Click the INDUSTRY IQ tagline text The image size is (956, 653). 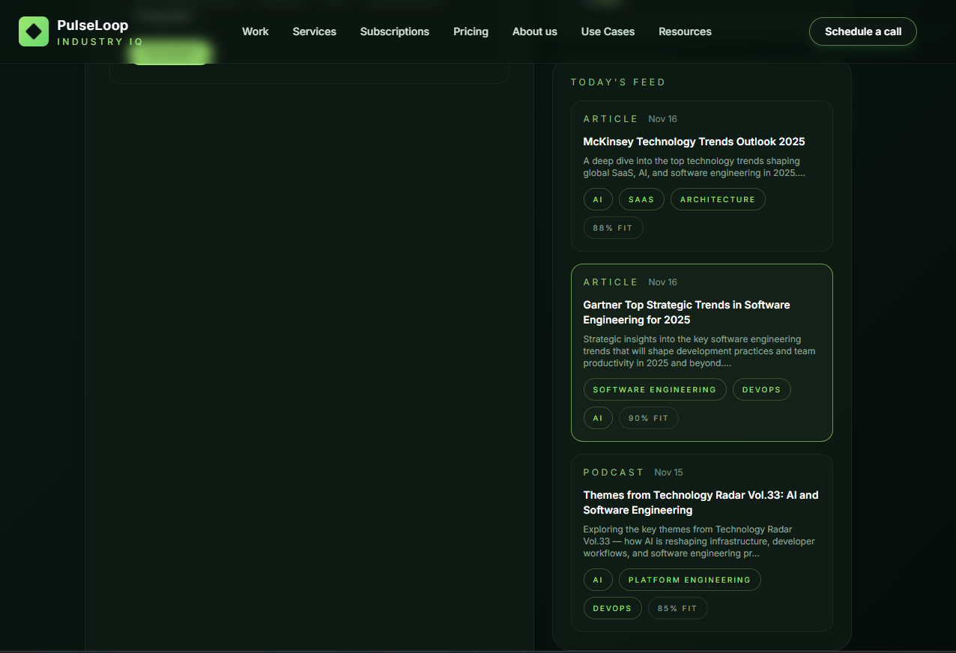[100, 42]
